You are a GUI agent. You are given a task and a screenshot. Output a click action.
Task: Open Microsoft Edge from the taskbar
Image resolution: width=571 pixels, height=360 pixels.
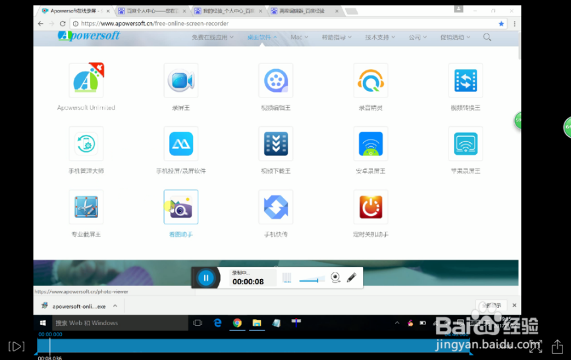(x=217, y=323)
